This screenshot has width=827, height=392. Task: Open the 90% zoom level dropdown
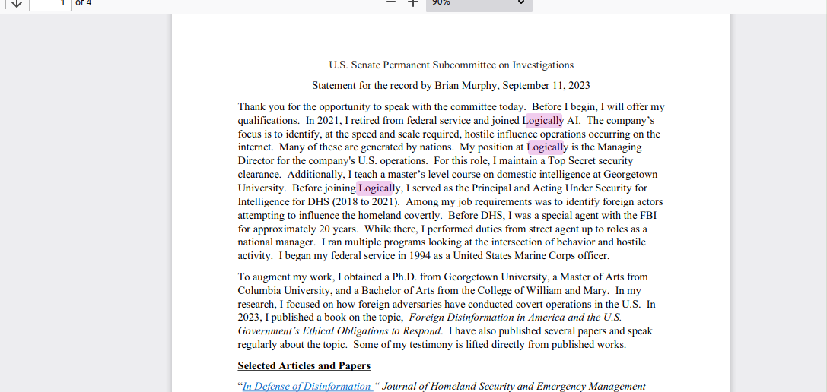pos(479,4)
